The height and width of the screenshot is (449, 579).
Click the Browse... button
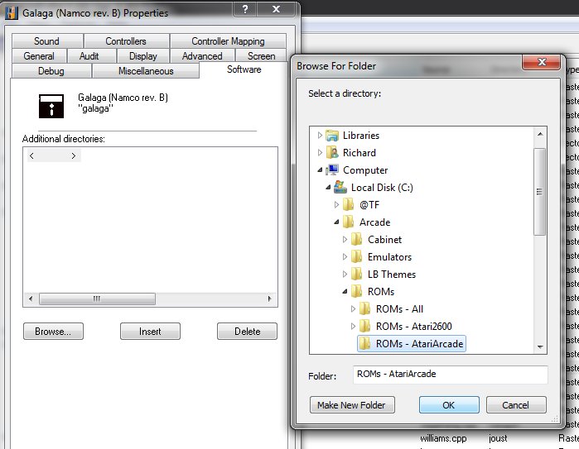53,331
